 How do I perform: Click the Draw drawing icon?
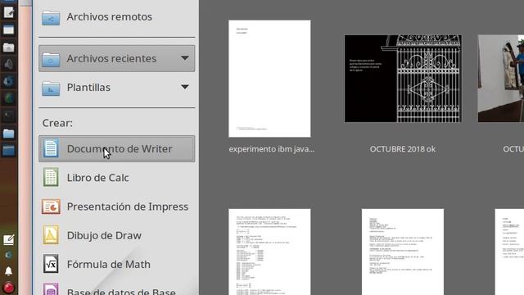tap(51, 235)
